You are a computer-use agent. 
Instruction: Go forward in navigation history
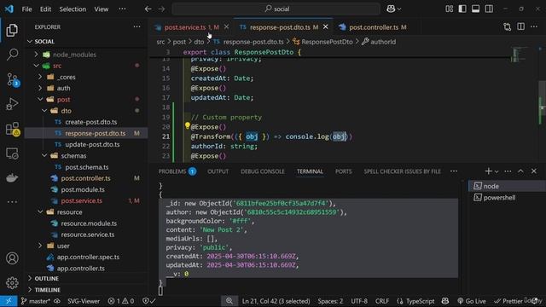coord(161,9)
